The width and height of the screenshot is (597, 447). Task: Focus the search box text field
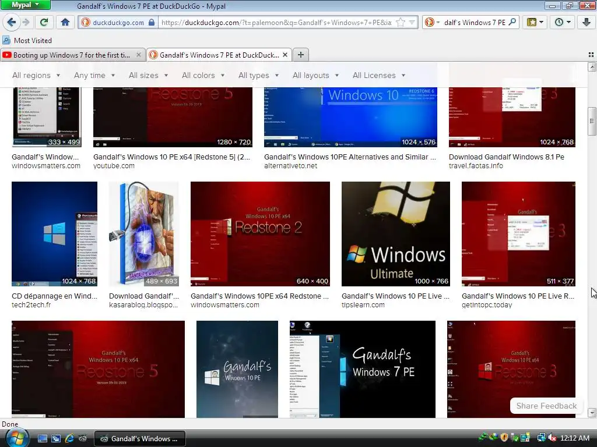(475, 23)
